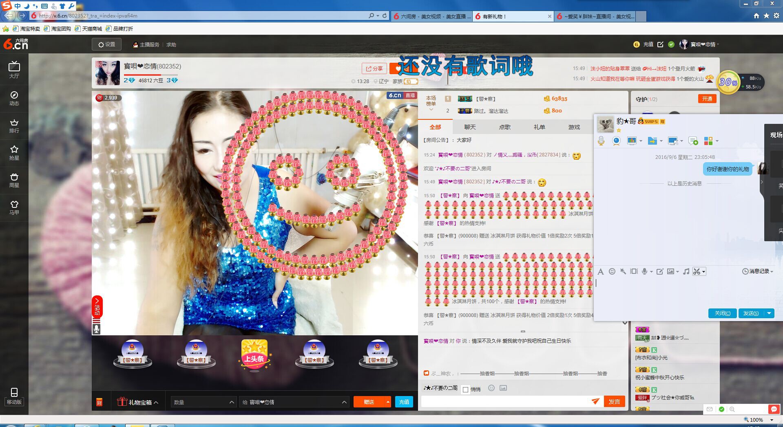This screenshot has width=783, height=427.
Task: Open dropdown arrow beside QQ send file icon
Action: click(x=661, y=141)
